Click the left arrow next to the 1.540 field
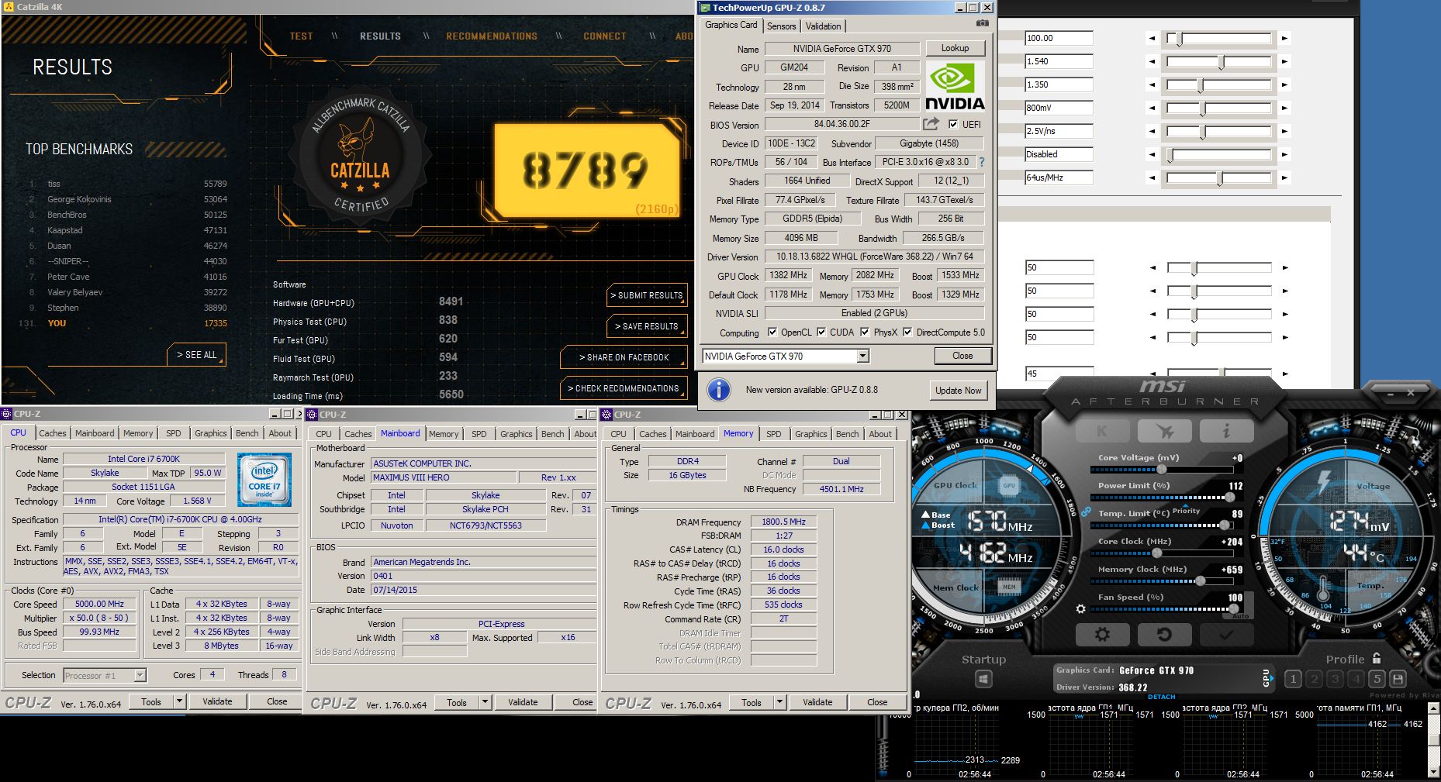The image size is (1441, 782). pyautogui.click(x=1152, y=61)
